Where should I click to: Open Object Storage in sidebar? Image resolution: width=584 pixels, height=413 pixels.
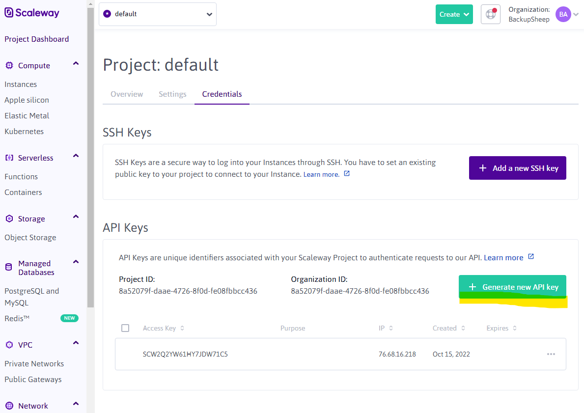(30, 238)
